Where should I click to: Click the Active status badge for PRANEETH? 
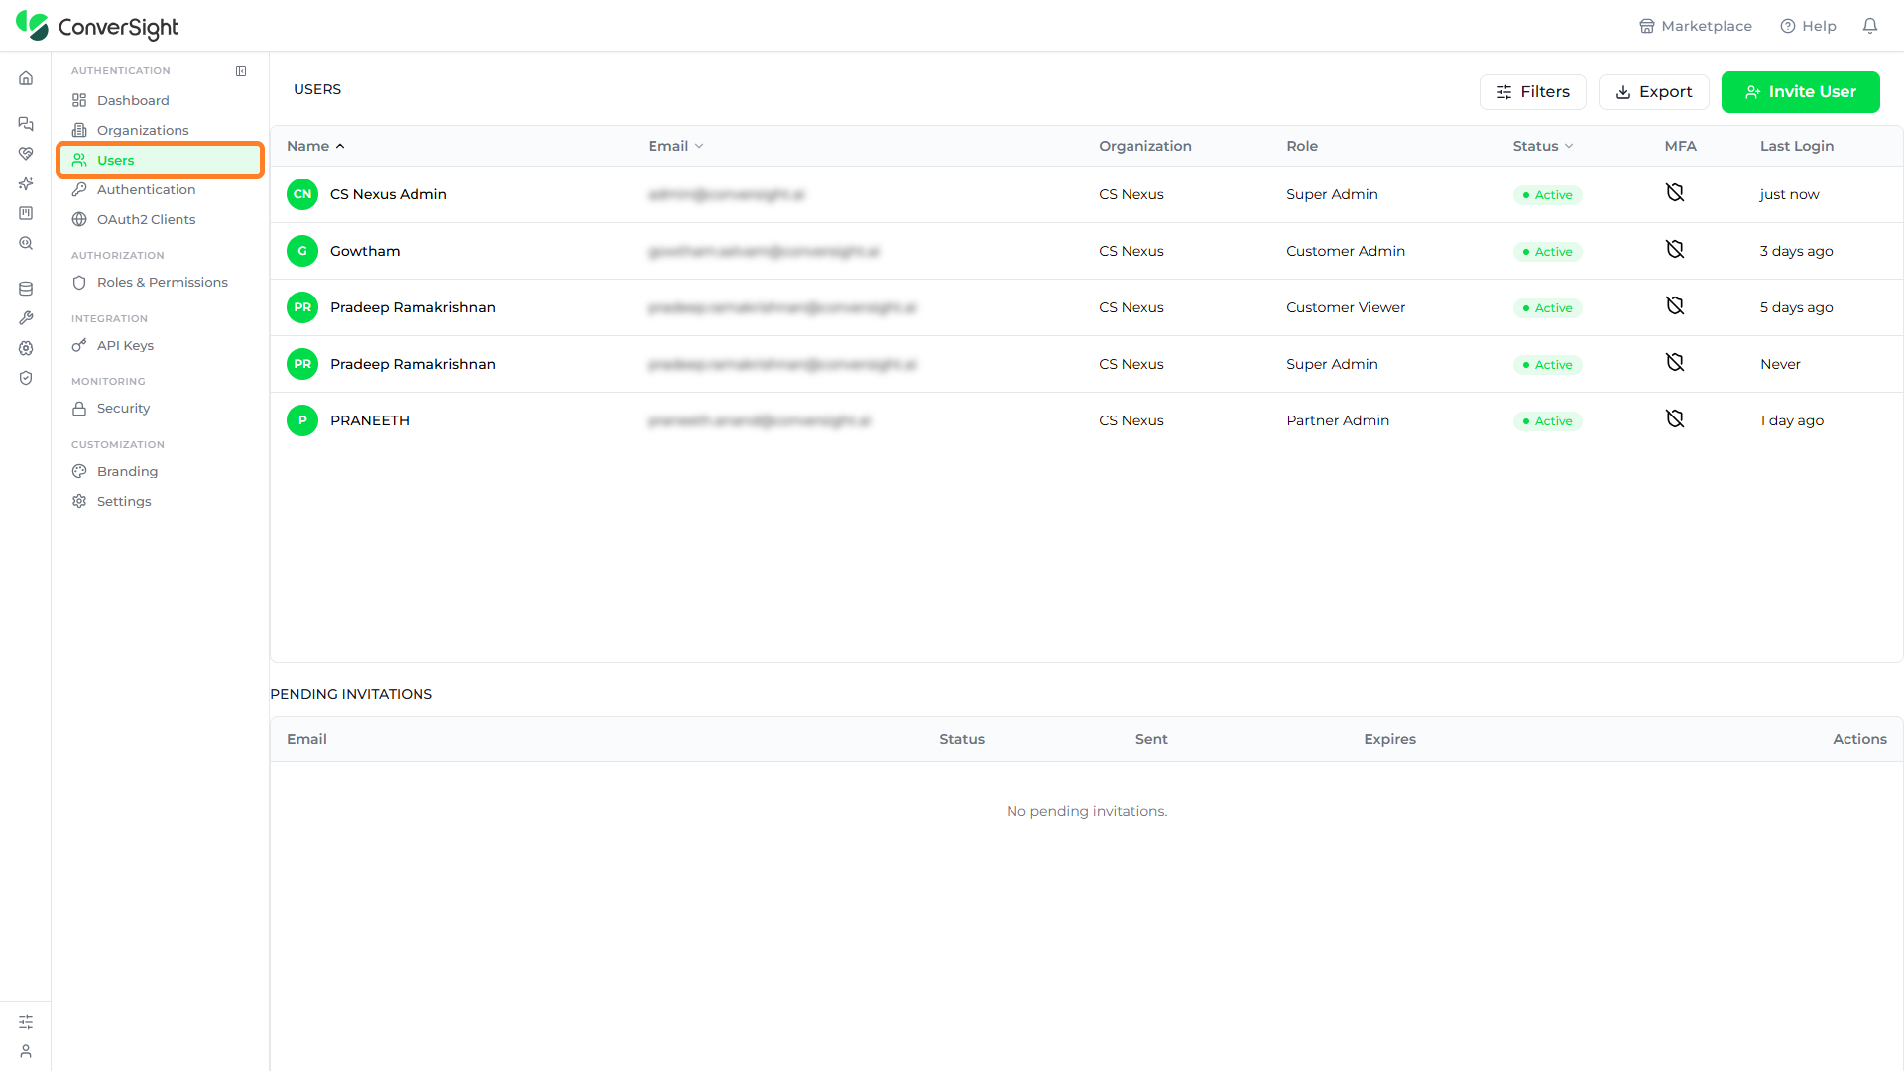tap(1547, 421)
